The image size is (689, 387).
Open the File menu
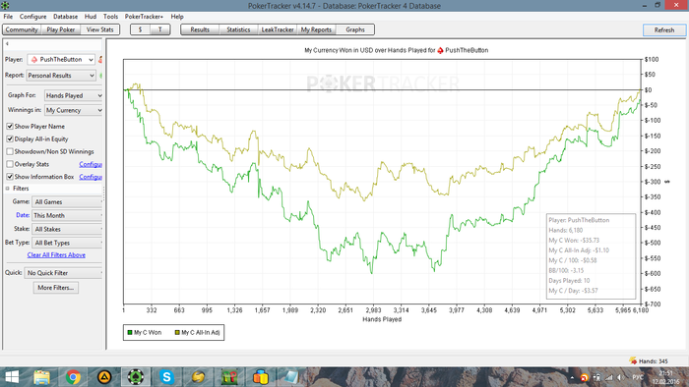click(x=8, y=17)
